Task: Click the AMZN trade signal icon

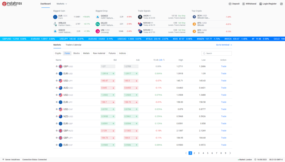Action: click(140, 17)
